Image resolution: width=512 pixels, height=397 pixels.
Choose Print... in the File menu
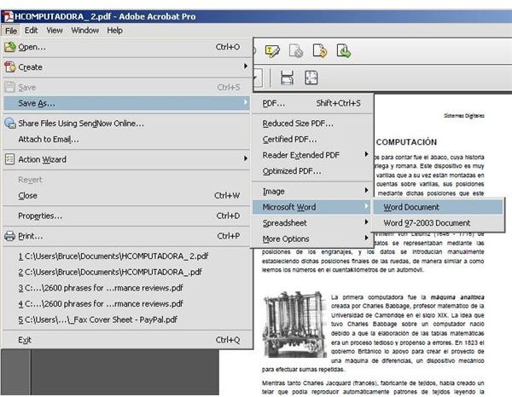click(126, 236)
